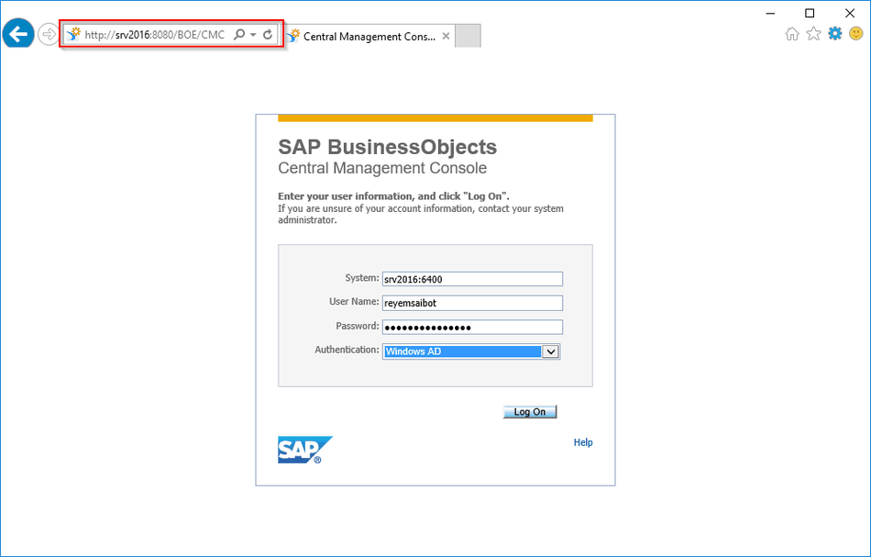Select the Central Management Console tab

(369, 36)
